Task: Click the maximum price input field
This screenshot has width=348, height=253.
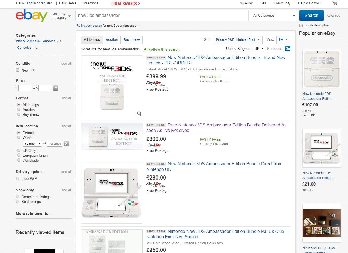Action: click(45, 88)
